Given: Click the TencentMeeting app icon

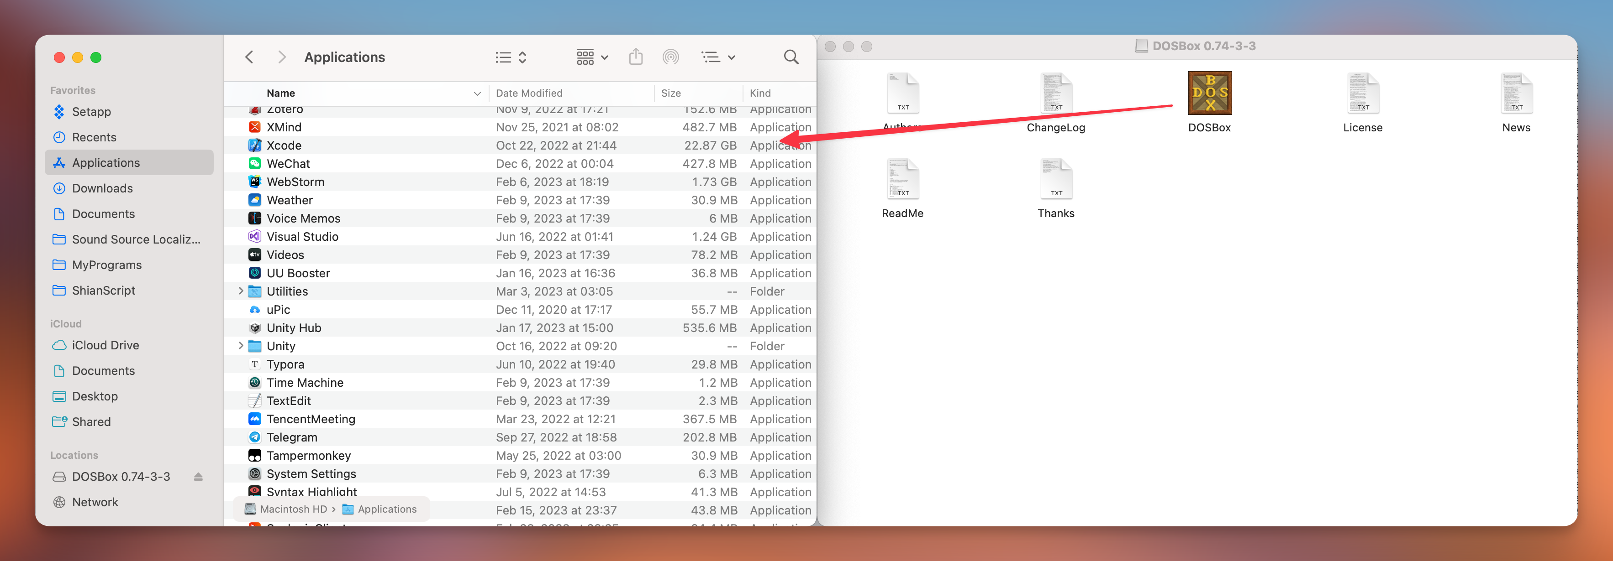Looking at the screenshot, I should 255,419.
